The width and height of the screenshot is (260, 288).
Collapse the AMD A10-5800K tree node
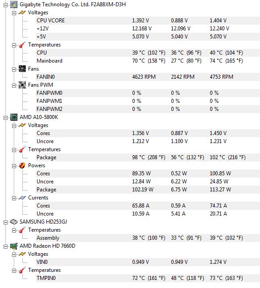click(6, 118)
